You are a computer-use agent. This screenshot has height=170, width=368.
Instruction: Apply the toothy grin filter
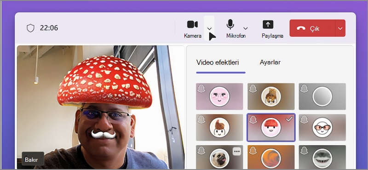tap(322, 157)
